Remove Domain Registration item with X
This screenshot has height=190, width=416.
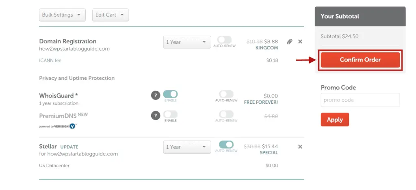pos(300,42)
